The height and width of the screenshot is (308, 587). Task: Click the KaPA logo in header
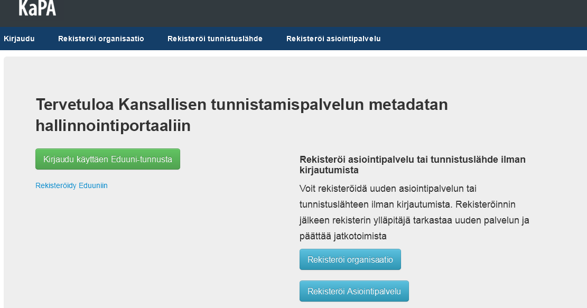point(38,8)
